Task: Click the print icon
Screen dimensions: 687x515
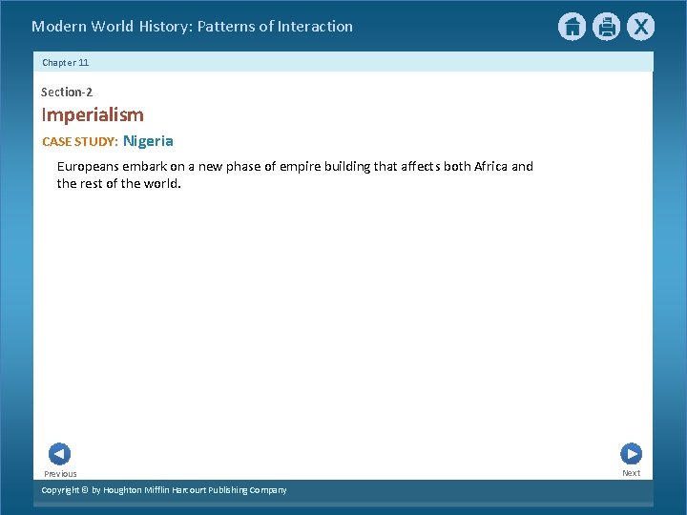Action: [x=607, y=27]
